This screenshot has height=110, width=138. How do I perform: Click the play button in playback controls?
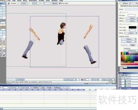coord(17,79)
